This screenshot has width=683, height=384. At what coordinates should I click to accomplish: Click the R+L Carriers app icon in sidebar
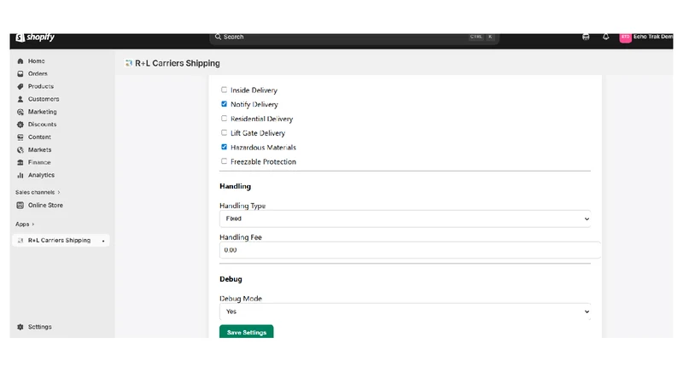(20, 241)
